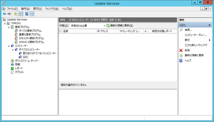
Task: Collapse the すべてのコンピューター tree node
Action: (x=13, y=50)
